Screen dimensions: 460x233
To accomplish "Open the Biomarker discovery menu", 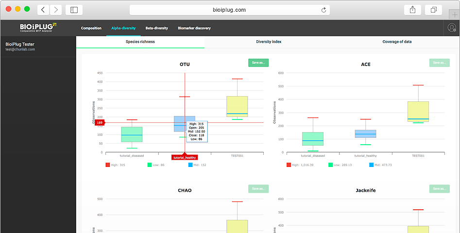I will click(x=194, y=28).
